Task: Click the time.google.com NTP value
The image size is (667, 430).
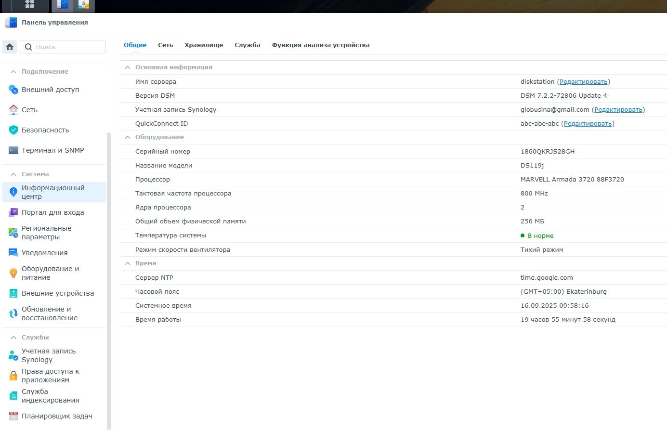Action: (547, 278)
